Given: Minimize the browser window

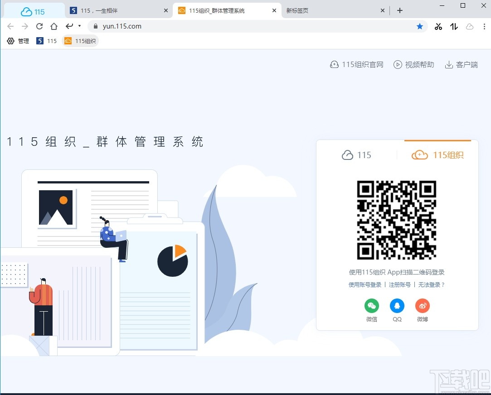Looking at the screenshot, I should [442, 5].
